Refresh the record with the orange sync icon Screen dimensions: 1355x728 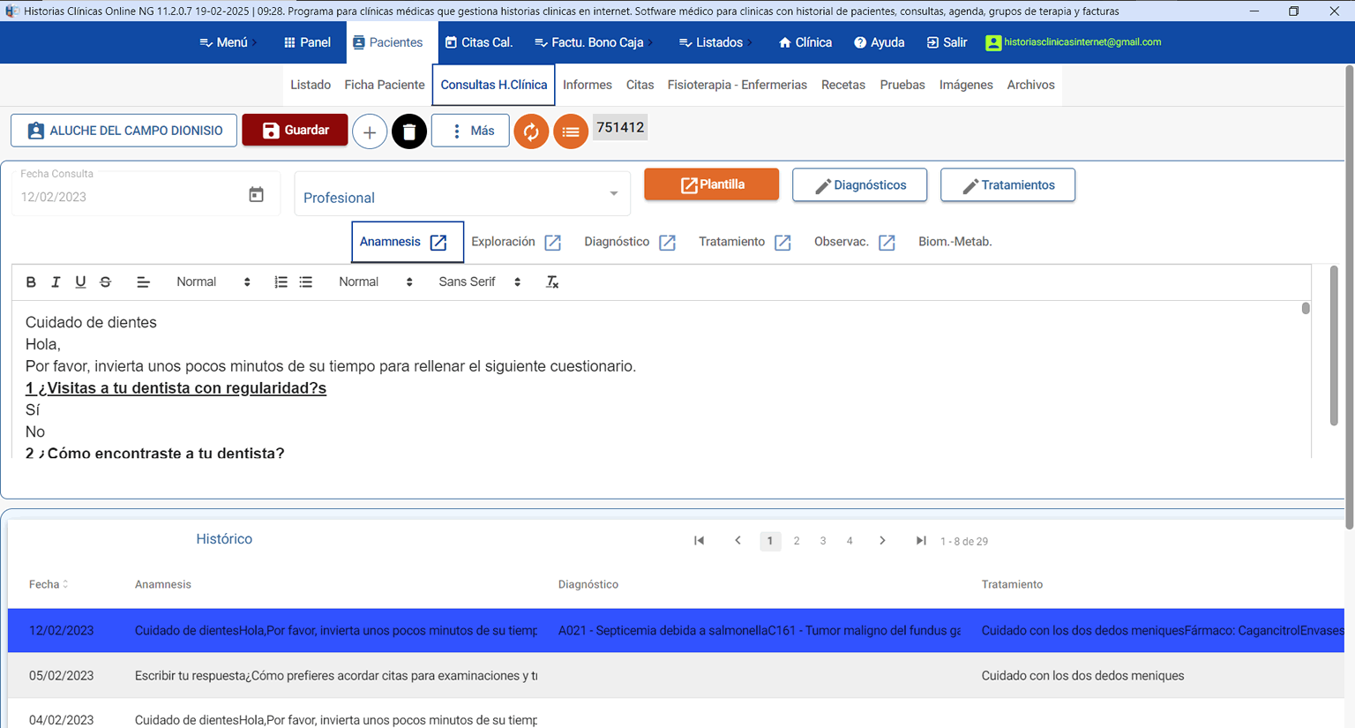(531, 130)
